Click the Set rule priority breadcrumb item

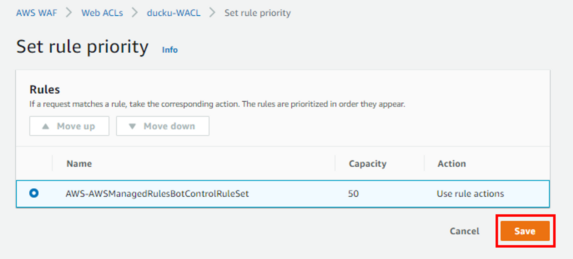tap(257, 13)
